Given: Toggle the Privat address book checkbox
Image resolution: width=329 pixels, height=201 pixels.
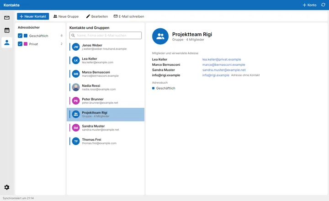Looking at the screenshot, I should [20, 44].
